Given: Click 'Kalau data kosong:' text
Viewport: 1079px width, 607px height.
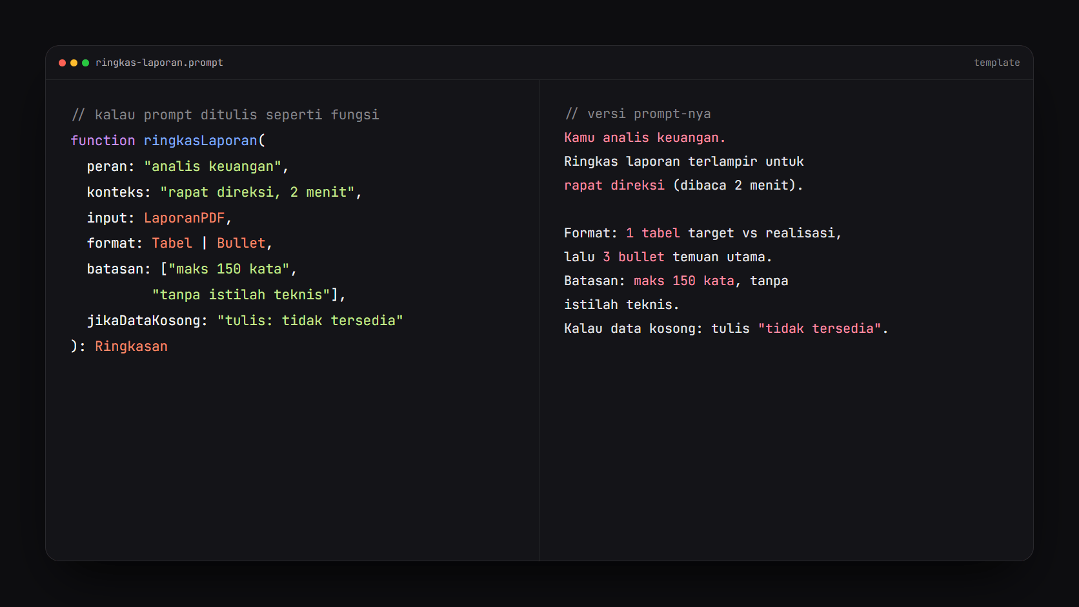Looking at the screenshot, I should 633,329.
